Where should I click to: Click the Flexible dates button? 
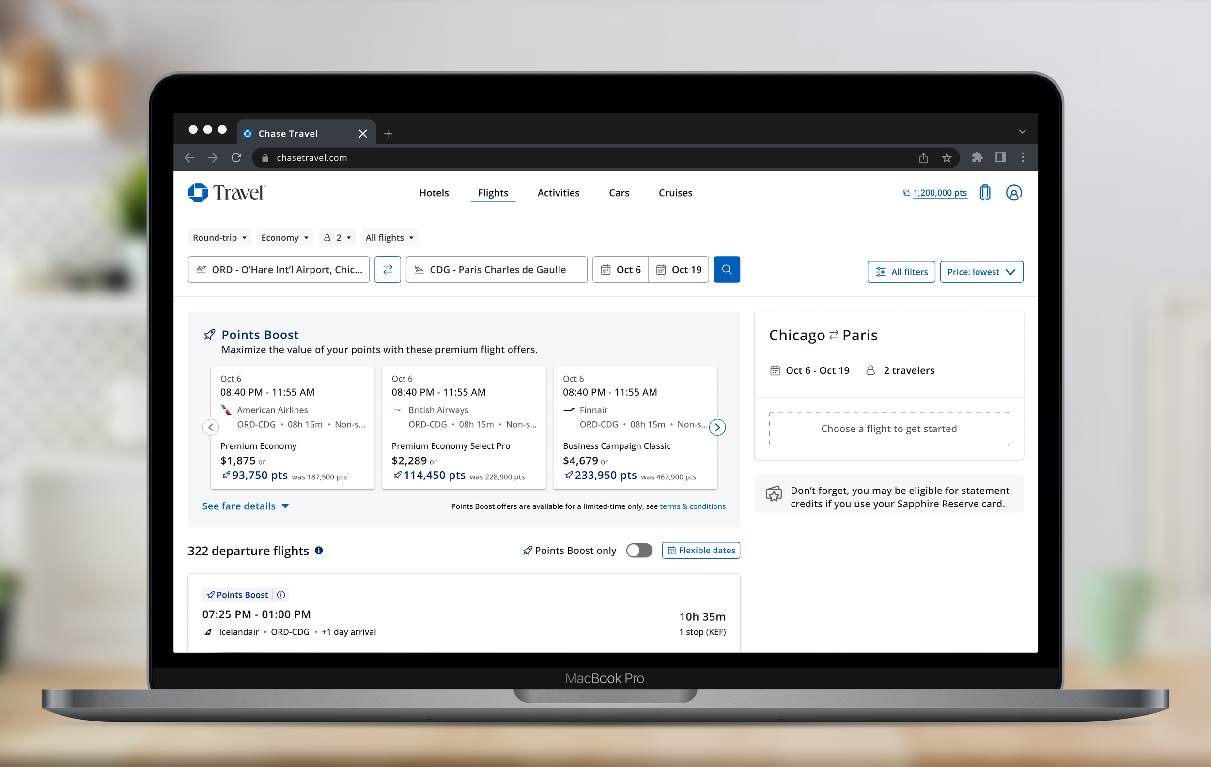coord(700,551)
